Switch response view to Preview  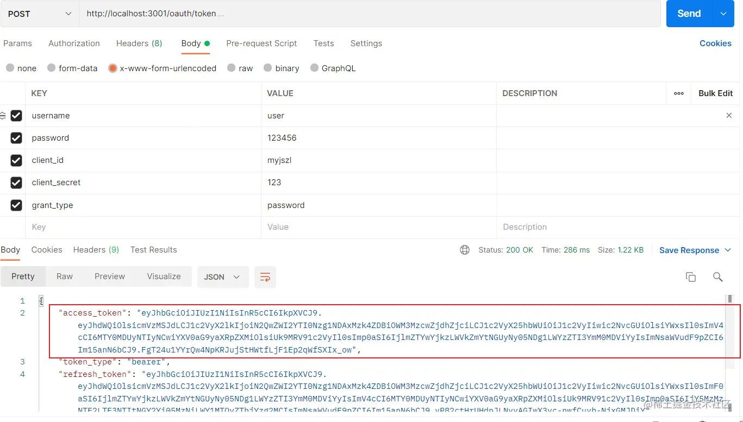(110, 276)
